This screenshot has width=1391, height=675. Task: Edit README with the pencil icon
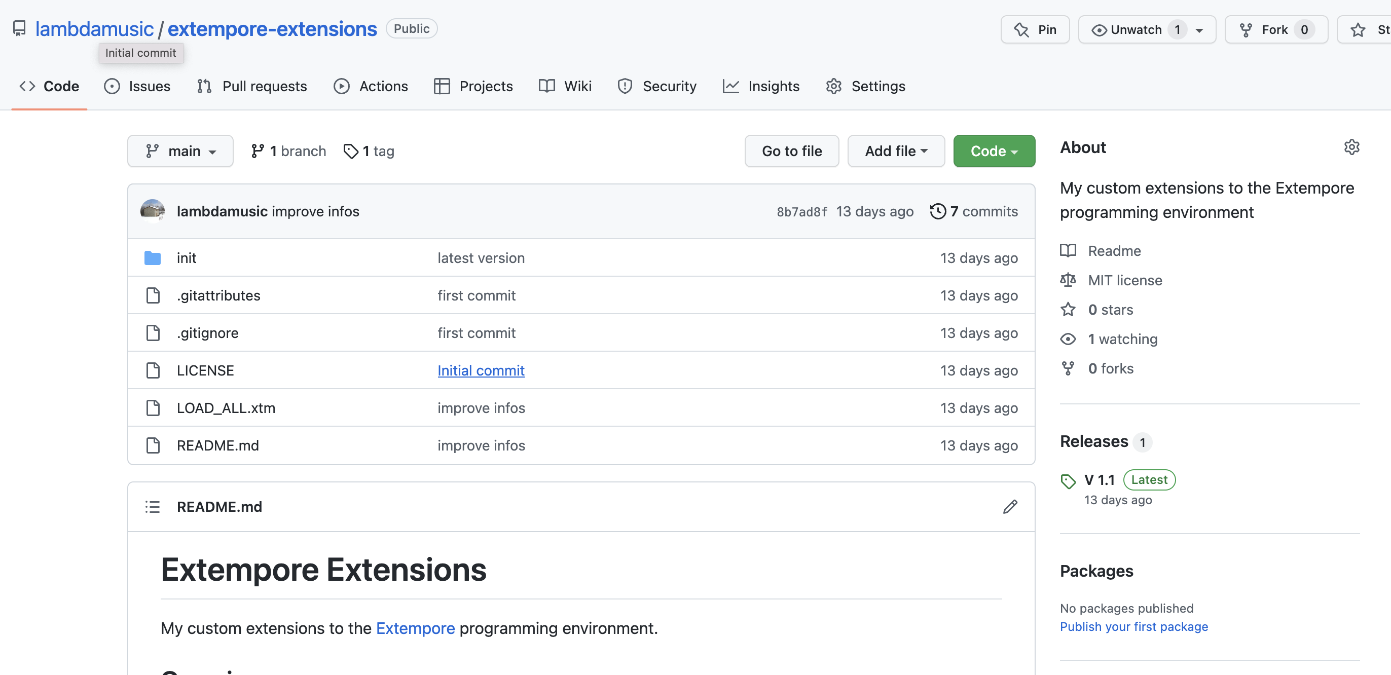tap(1010, 507)
